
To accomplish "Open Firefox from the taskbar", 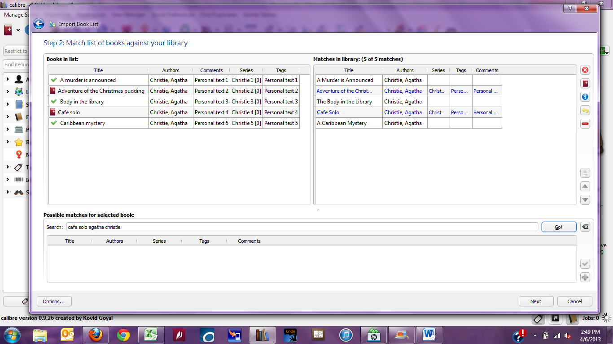I will coord(96,335).
